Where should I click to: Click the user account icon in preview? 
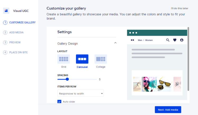click(182, 40)
